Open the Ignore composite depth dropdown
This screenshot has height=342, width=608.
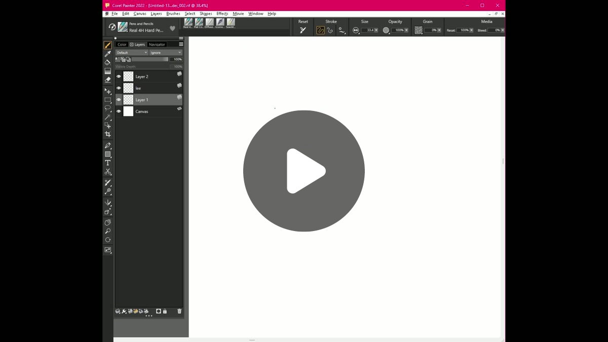pos(166,53)
